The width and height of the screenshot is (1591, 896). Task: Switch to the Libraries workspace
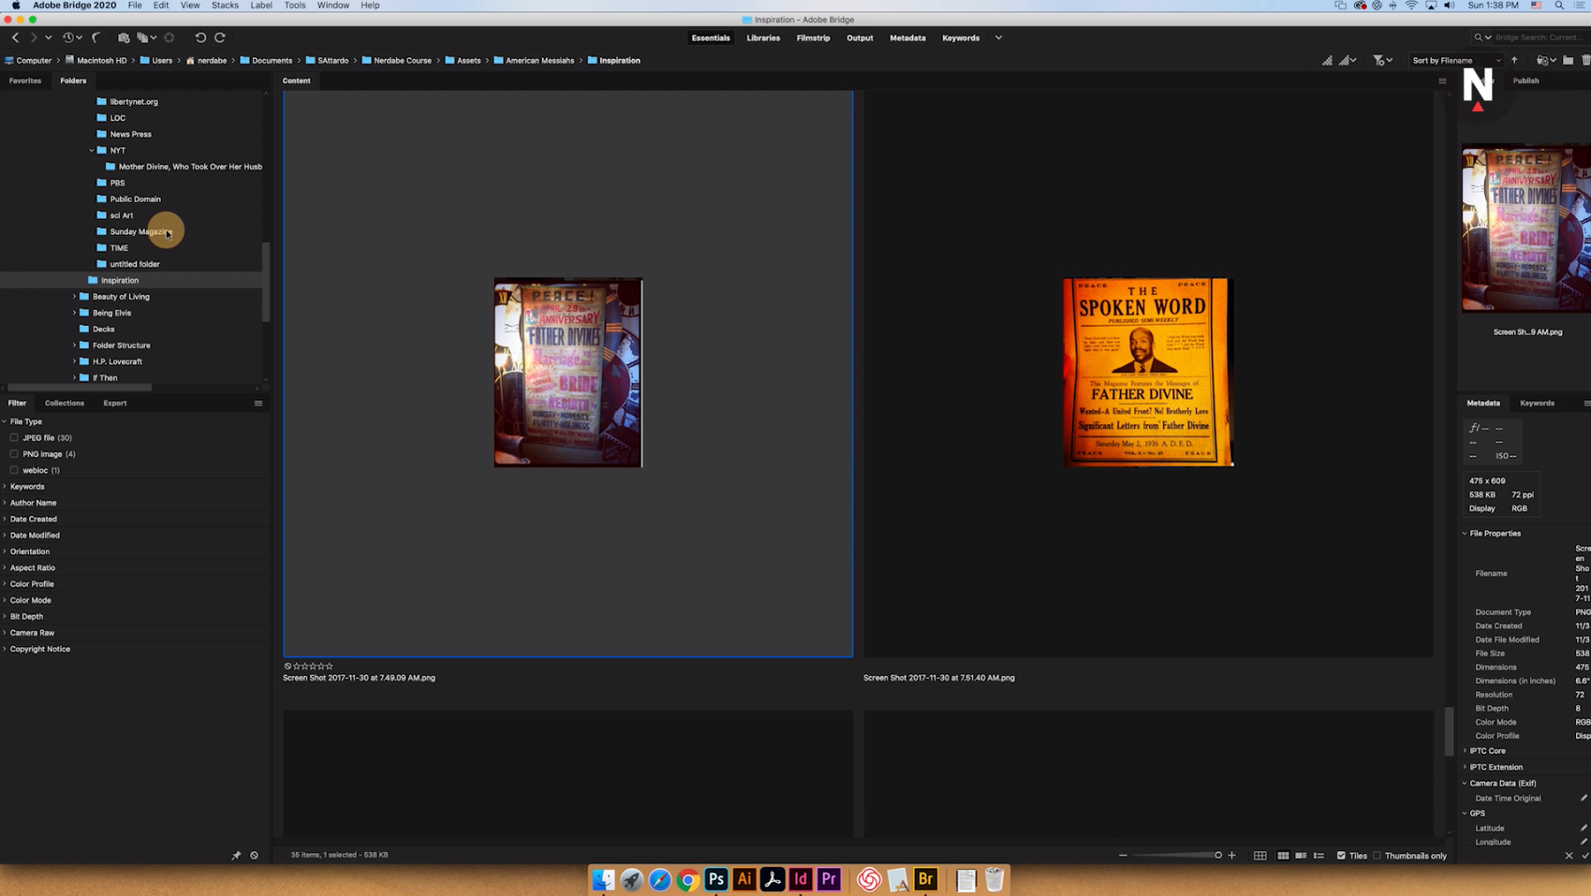(763, 38)
